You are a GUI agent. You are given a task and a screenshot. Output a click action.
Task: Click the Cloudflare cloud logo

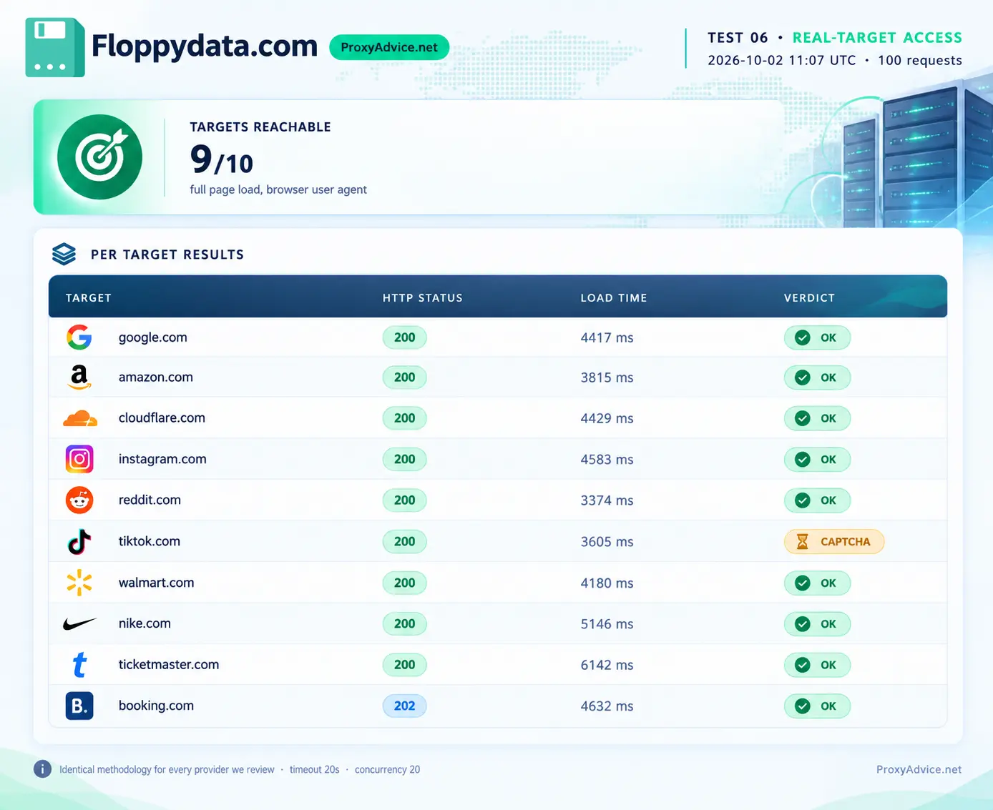tap(79, 418)
